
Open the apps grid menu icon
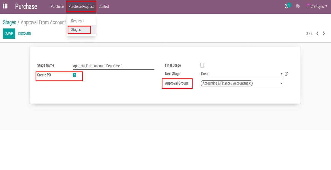click(x=5, y=6)
